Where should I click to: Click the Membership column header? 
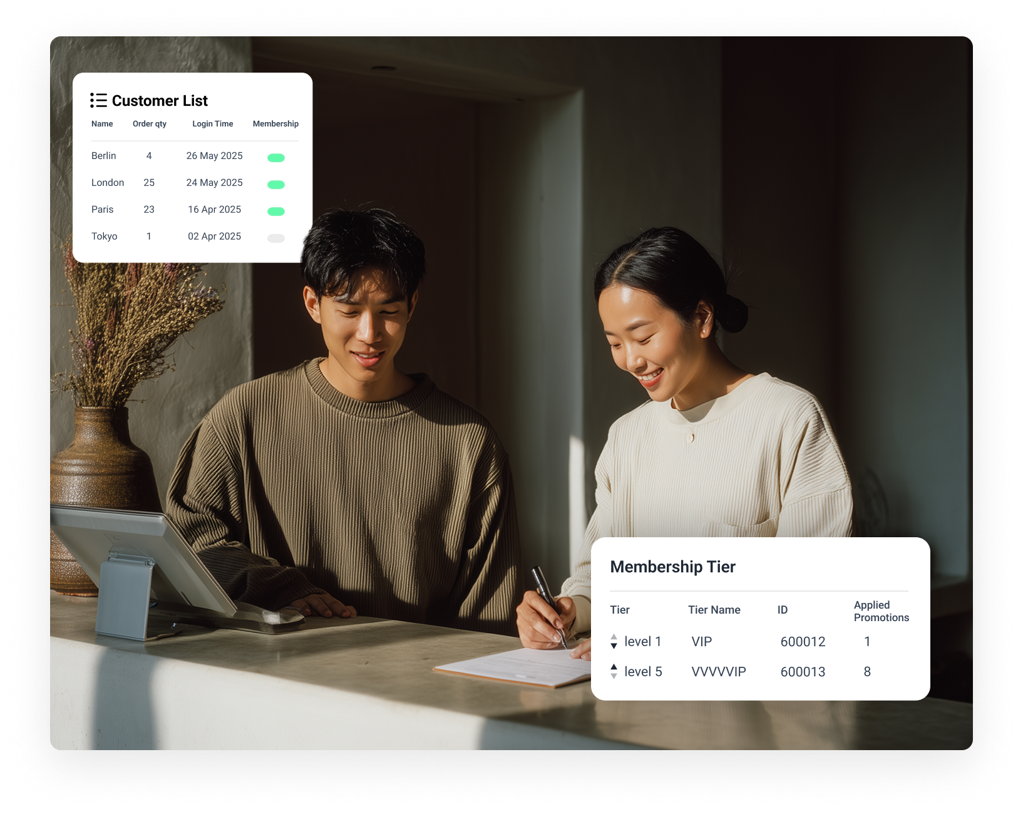click(x=275, y=123)
